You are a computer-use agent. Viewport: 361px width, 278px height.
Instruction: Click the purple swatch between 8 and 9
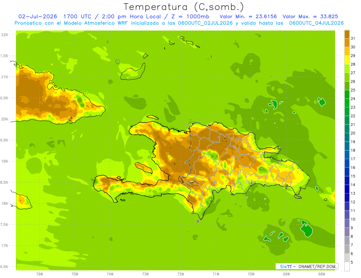coord(347,232)
